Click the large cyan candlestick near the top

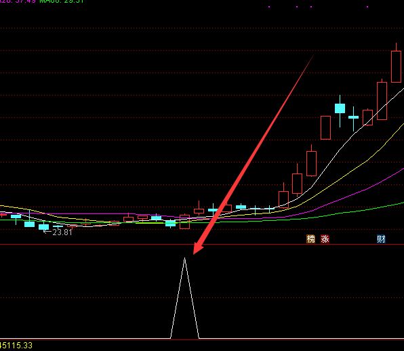(340, 108)
